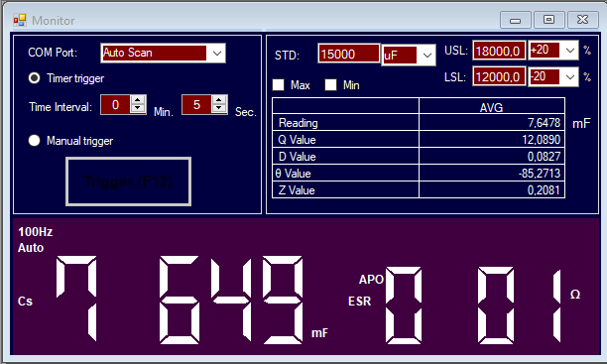The width and height of the screenshot is (607, 364).
Task: Click the Z Value cell 0,2081
Action: coord(492,190)
